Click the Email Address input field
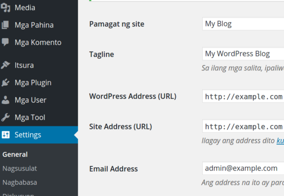The height and width of the screenshot is (196, 284). [x=243, y=168]
